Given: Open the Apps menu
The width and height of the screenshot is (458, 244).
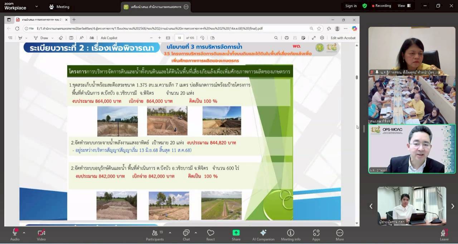Looking at the screenshot, I should coord(316,234).
